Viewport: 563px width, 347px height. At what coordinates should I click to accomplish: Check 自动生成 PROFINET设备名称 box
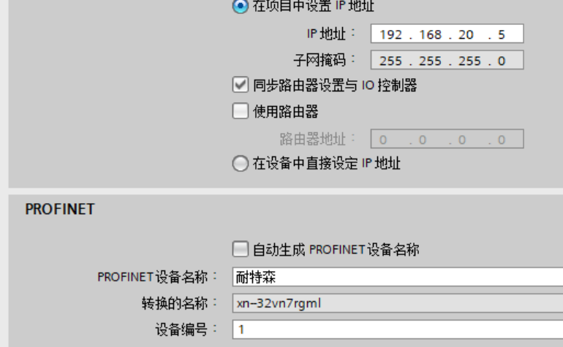click(241, 249)
